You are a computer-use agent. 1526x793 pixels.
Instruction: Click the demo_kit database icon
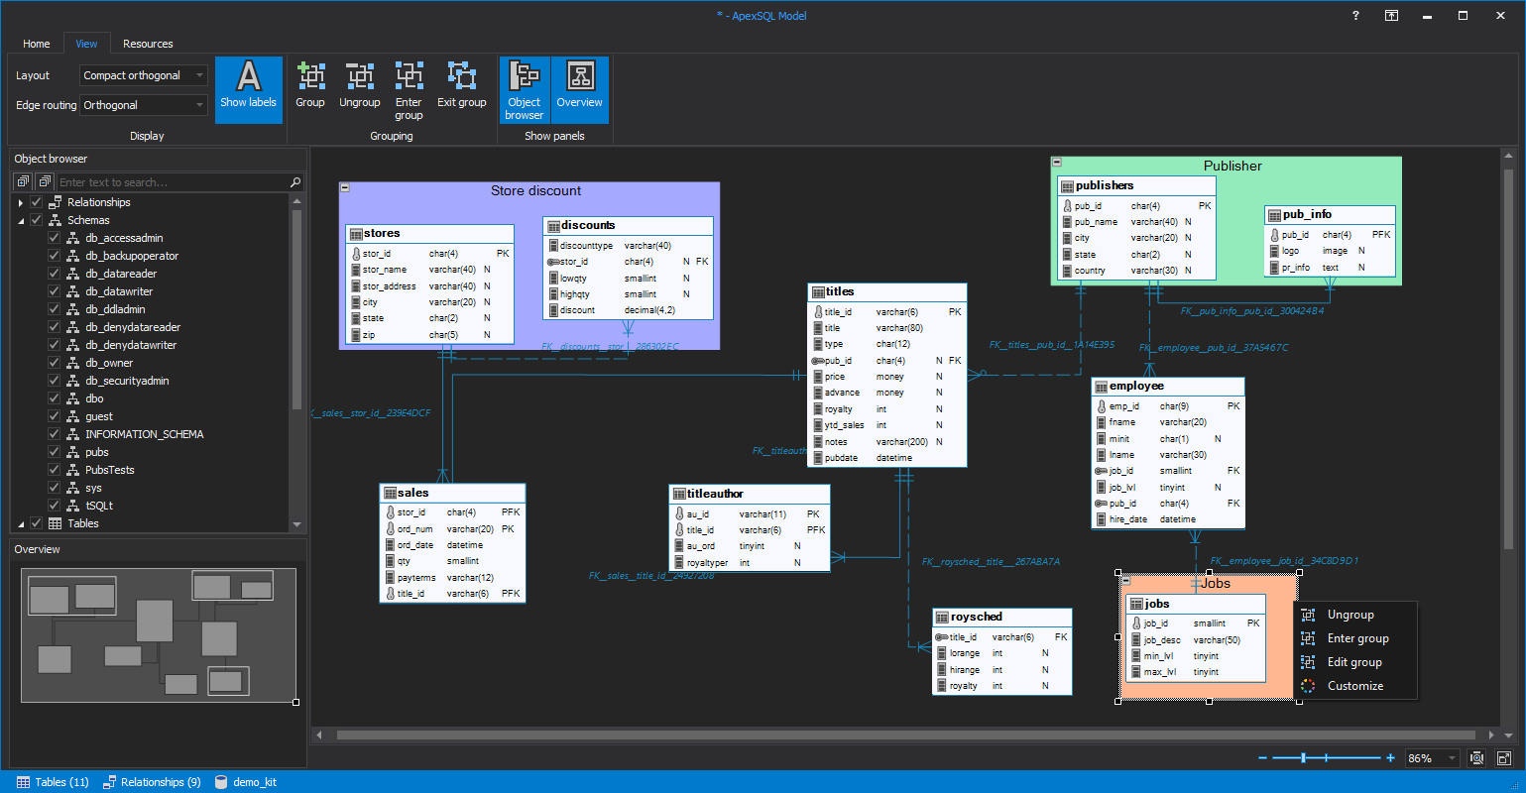pyautogui.click(x=221, y=782)
